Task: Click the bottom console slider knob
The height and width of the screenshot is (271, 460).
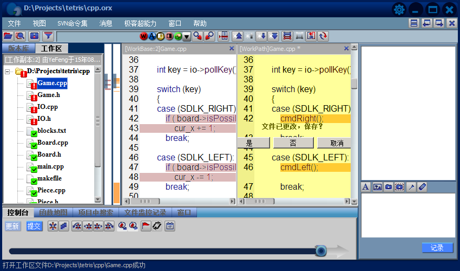Action: [321, 251]
